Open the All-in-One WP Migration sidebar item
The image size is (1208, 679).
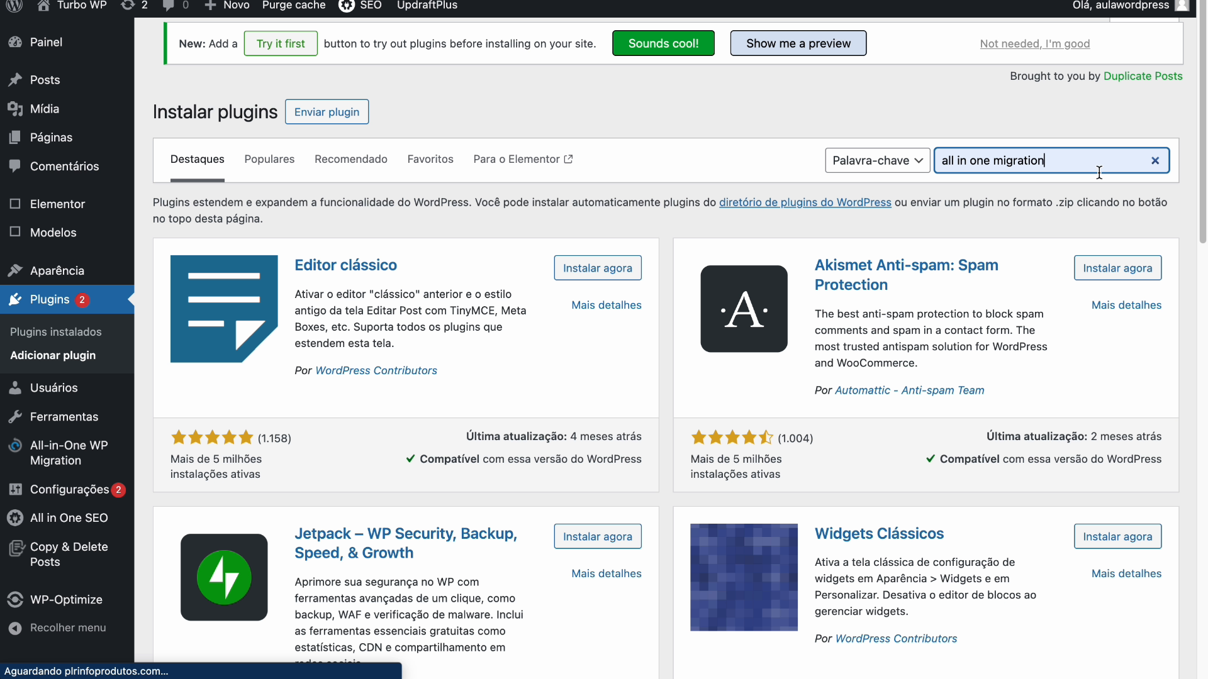pos(68,453)
